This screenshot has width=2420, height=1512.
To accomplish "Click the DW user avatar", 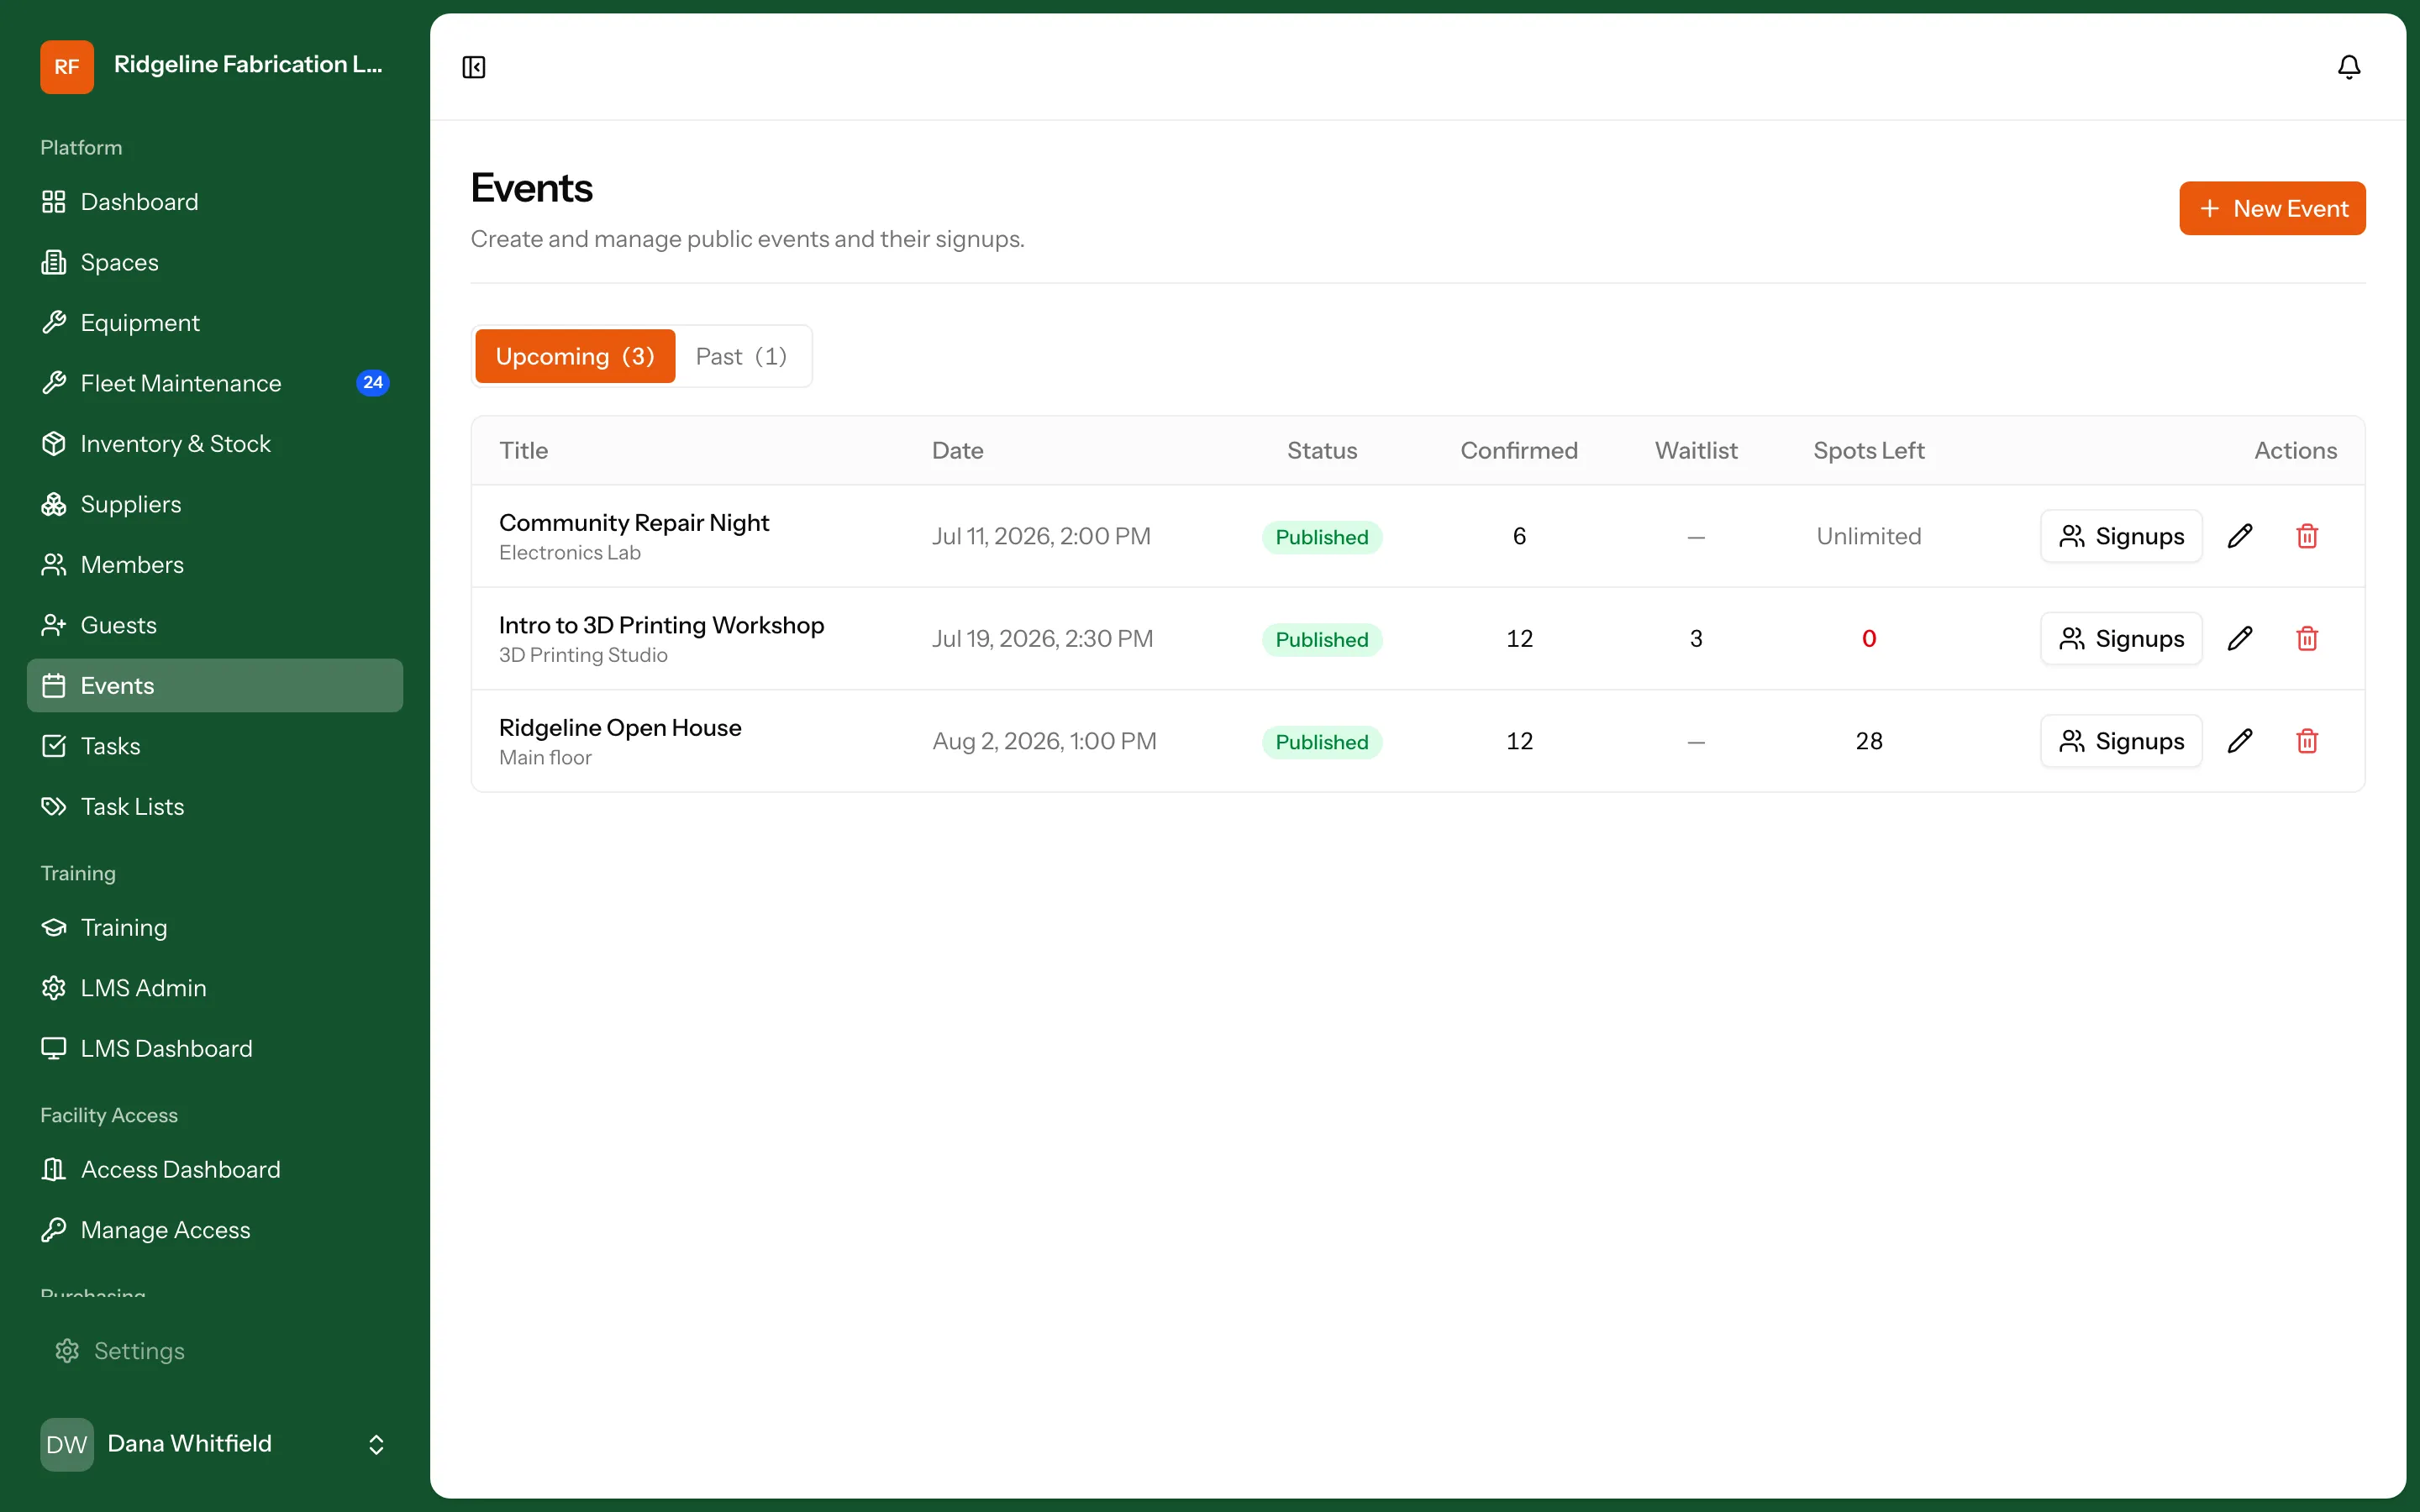I will (x=67, y=1444).
